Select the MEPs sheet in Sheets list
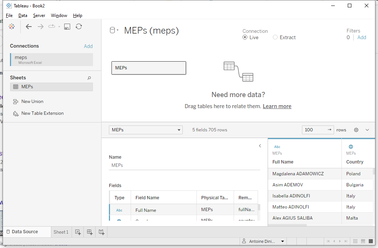Image resolution: width=378 pixels, height=248 pixels. tap(52, 87)
